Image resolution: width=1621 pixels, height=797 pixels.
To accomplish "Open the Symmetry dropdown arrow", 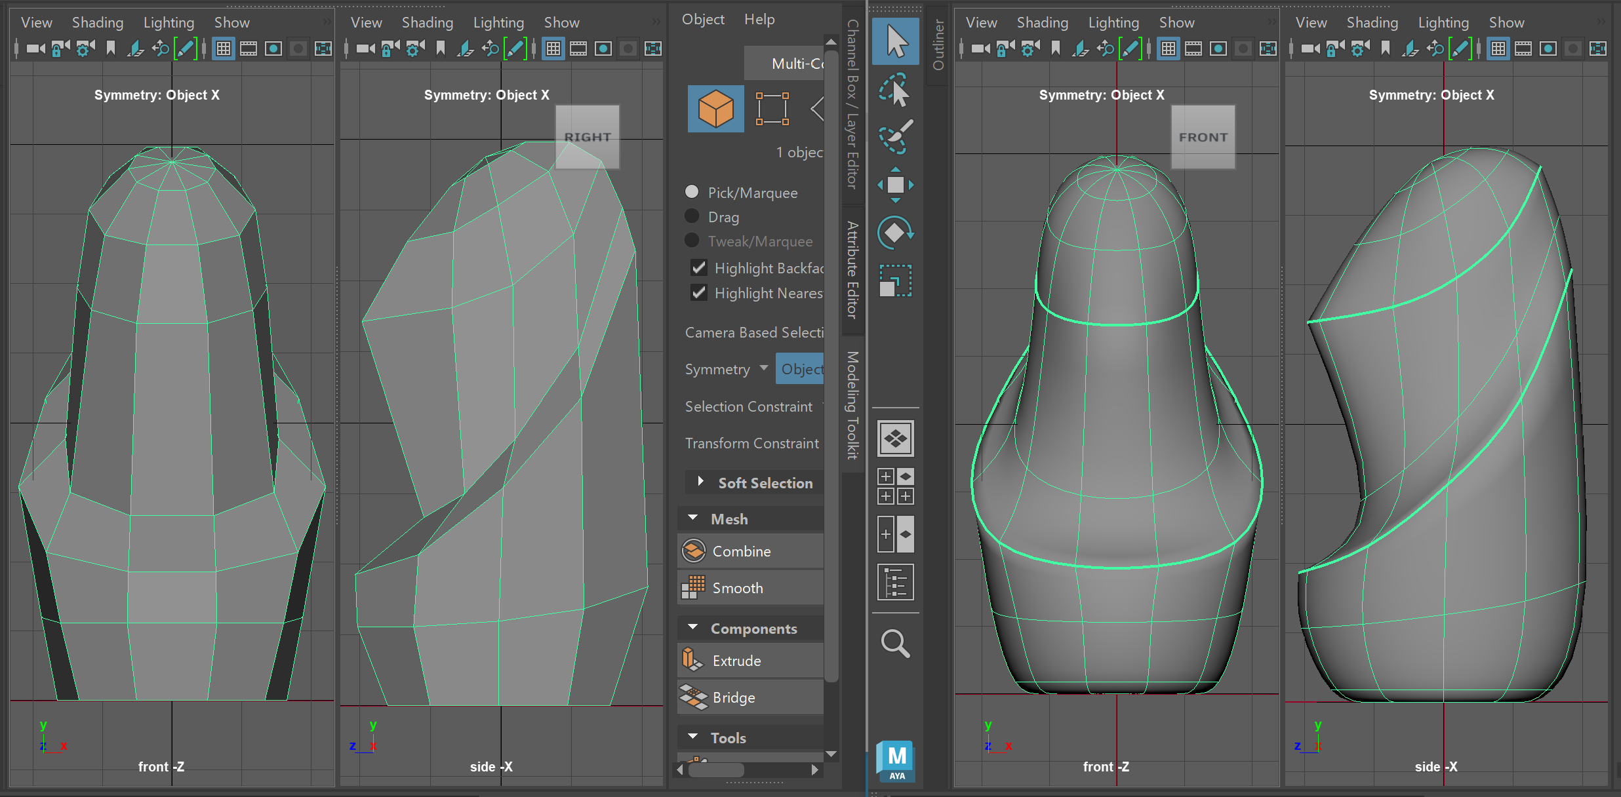I will [x=763, y=368].
